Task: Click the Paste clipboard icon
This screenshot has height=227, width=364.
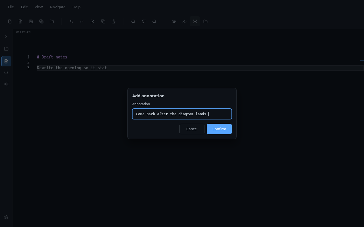Action: (113, 21)
